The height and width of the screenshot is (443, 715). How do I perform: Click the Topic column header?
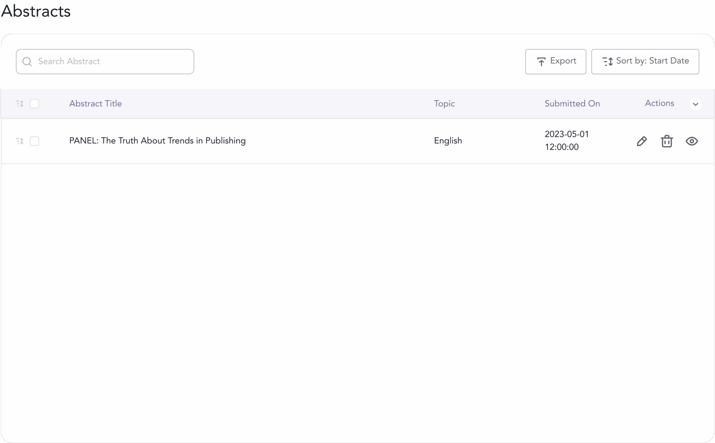(444, 104)
